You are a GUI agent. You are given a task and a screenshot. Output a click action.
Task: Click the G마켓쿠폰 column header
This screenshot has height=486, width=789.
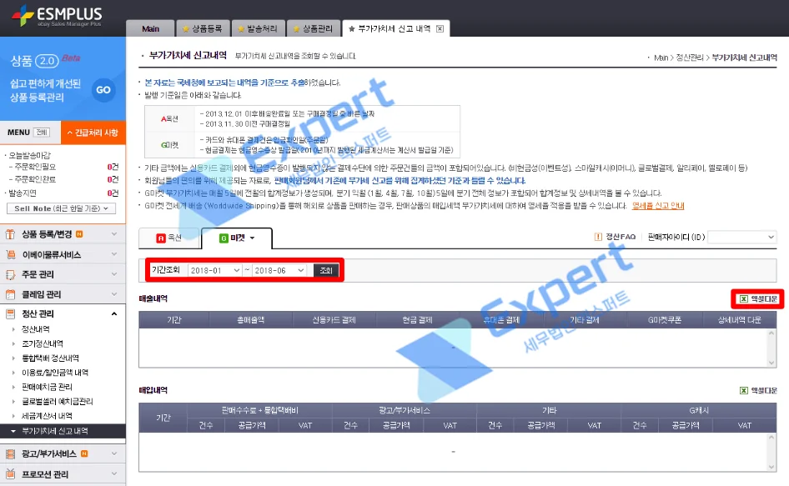coord(665,320)
